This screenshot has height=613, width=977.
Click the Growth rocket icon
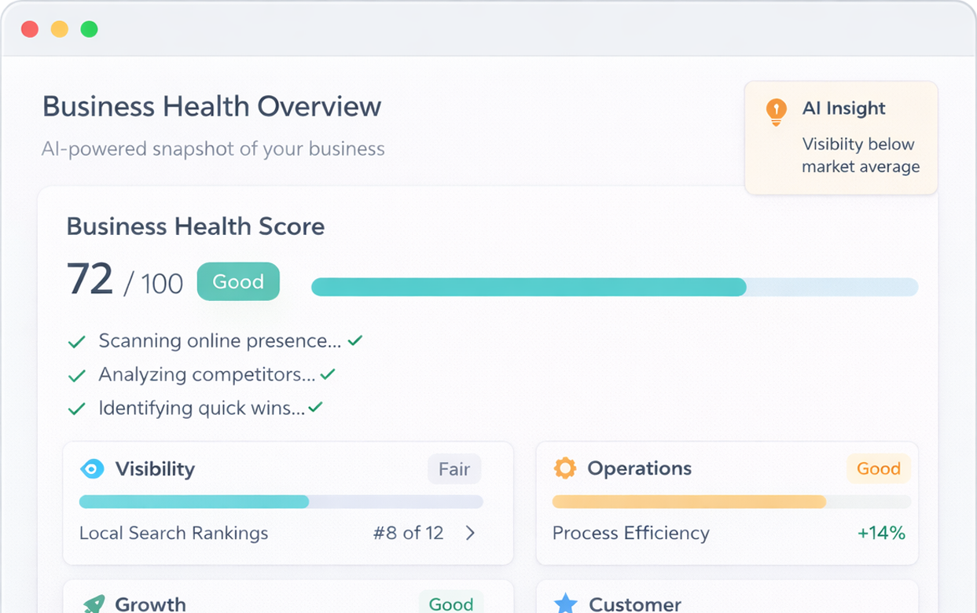click(x=94, y=604)
